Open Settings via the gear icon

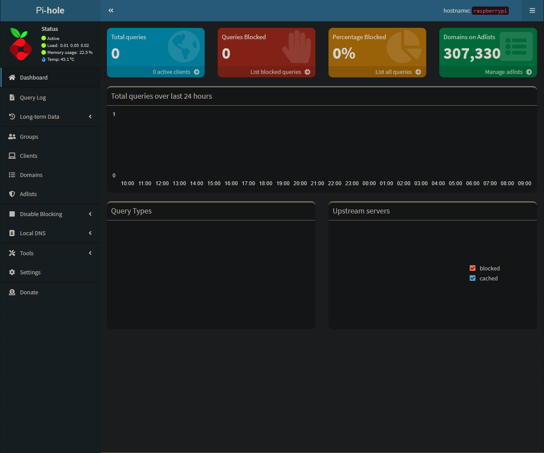pos(11,272)
